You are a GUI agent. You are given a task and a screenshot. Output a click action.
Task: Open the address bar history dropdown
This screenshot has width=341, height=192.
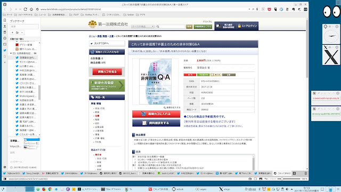point(249,10)
